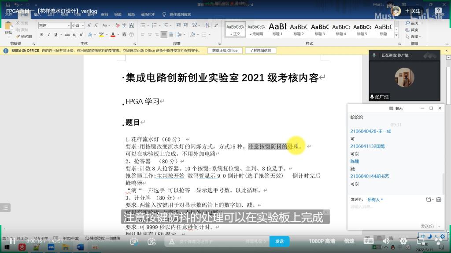
Task: Click the Paste clipboard icon
Action: [x=8, y=28]
